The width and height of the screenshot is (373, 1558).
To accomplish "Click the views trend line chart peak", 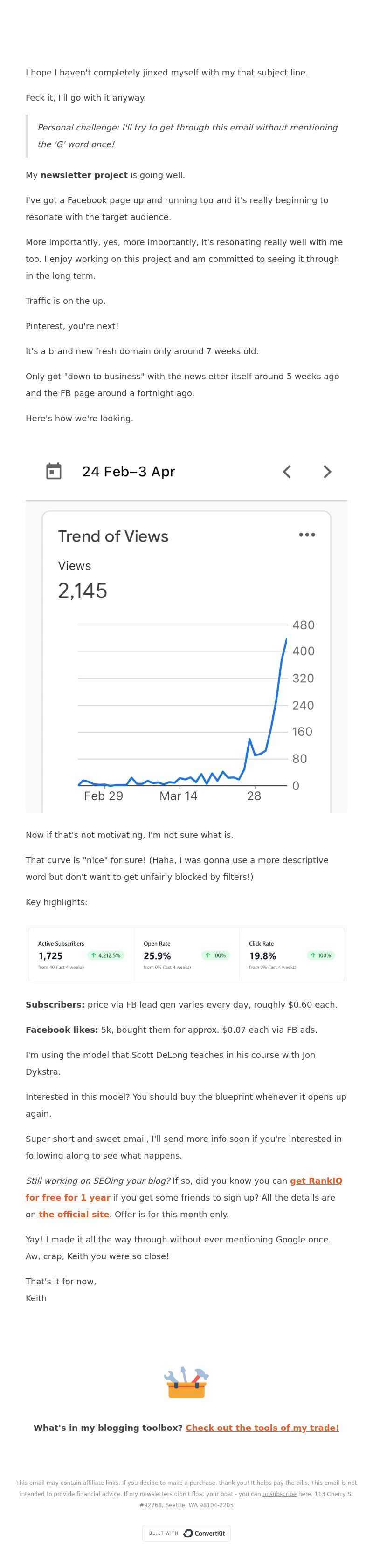I will pyautogui.click(x=286, y=639).
